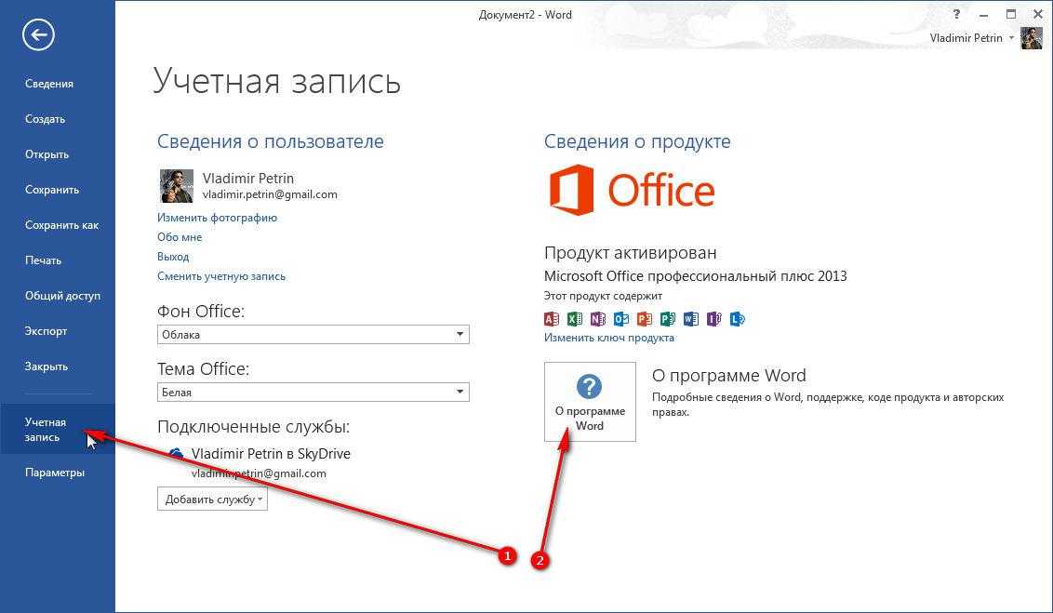The height and width of the screenshot is (613, 1053).
Task: Click the SkyDrive cloud icon
Action: coord(176,454)
